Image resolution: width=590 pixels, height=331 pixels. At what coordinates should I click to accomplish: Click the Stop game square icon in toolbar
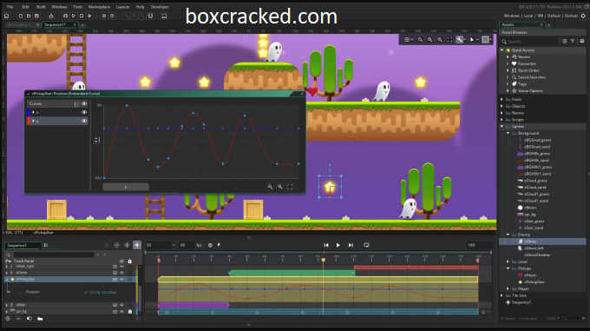(82, 16)
